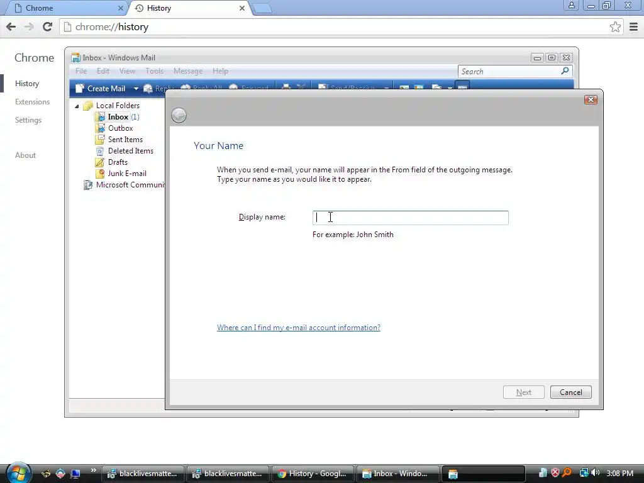Switch to the Chrome tab

pyautogui.click(x=65, y=8)
